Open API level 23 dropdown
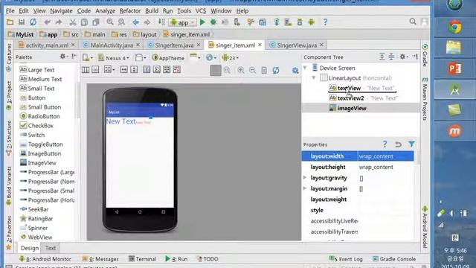This screenshot has width=476, height=268. [230, 58]
